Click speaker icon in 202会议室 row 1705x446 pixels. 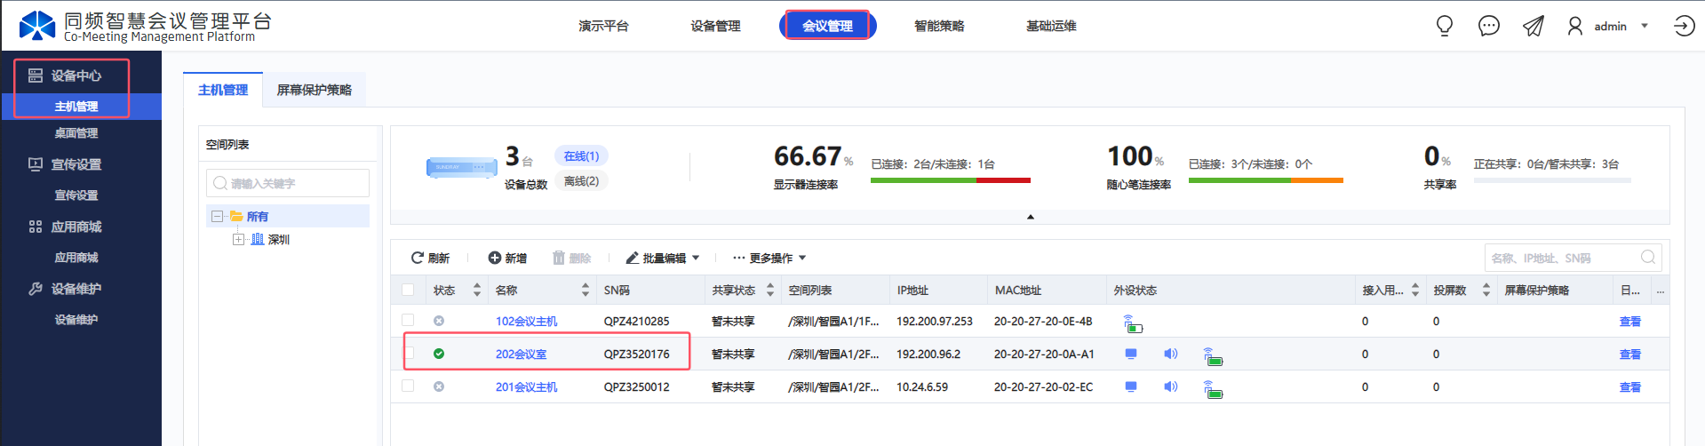point(1171,354)
